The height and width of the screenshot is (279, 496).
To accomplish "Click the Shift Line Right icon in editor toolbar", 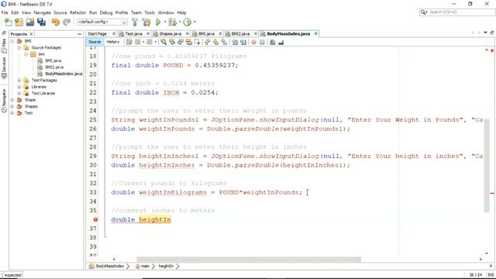I will (243, 42).
